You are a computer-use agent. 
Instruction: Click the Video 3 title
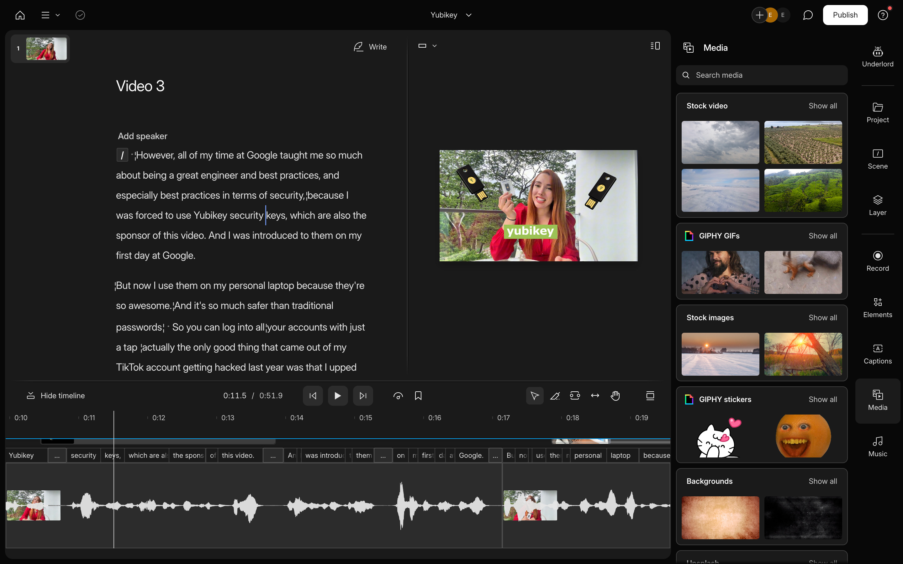coord(140,86)
